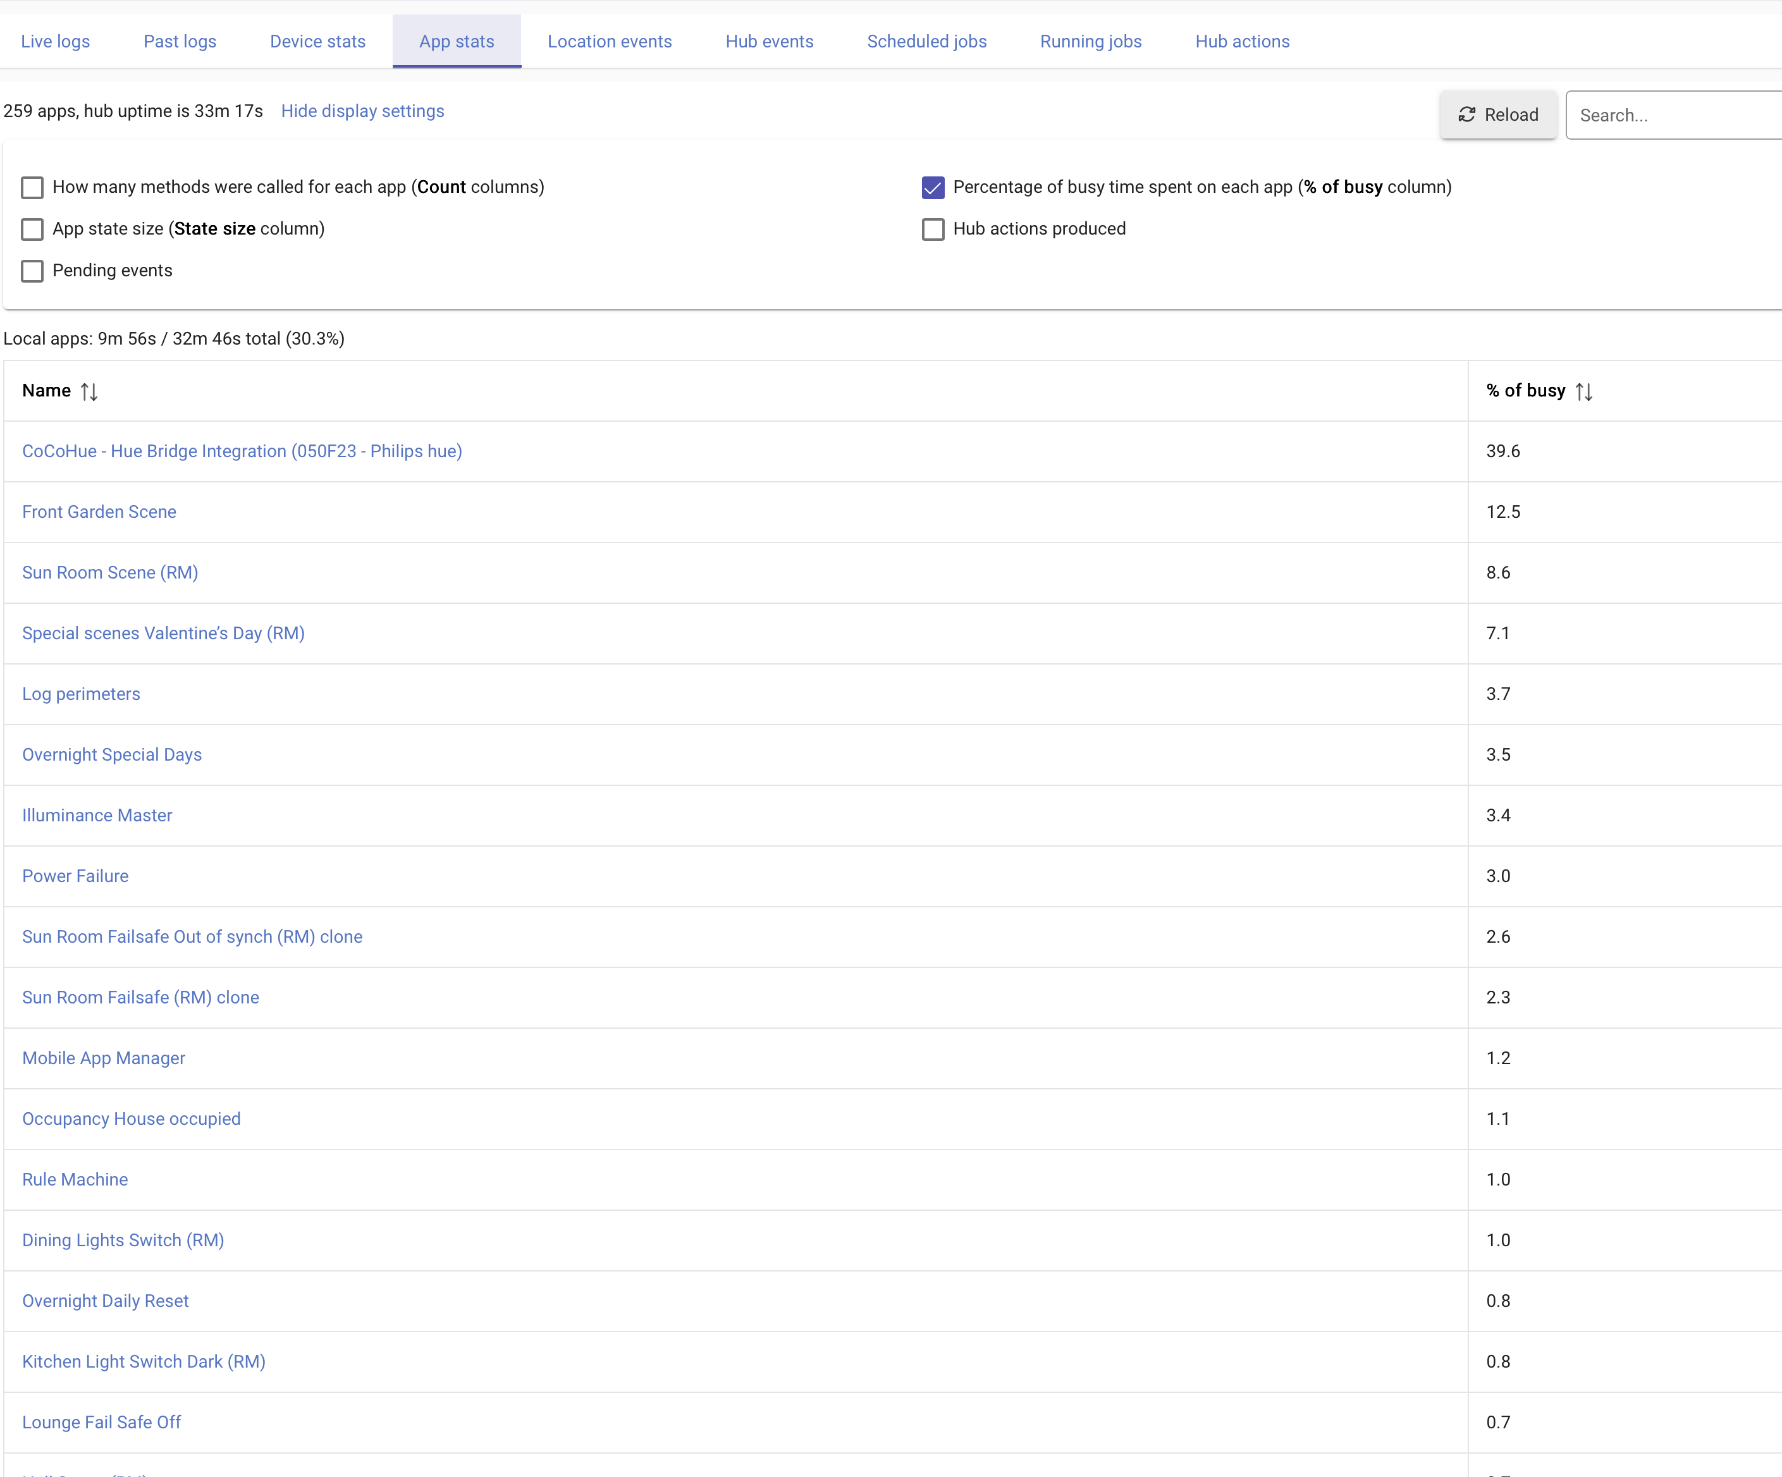
Task: Open the Mobile App Manager link
Action: pyautogui.click(x=104, y=1058)
